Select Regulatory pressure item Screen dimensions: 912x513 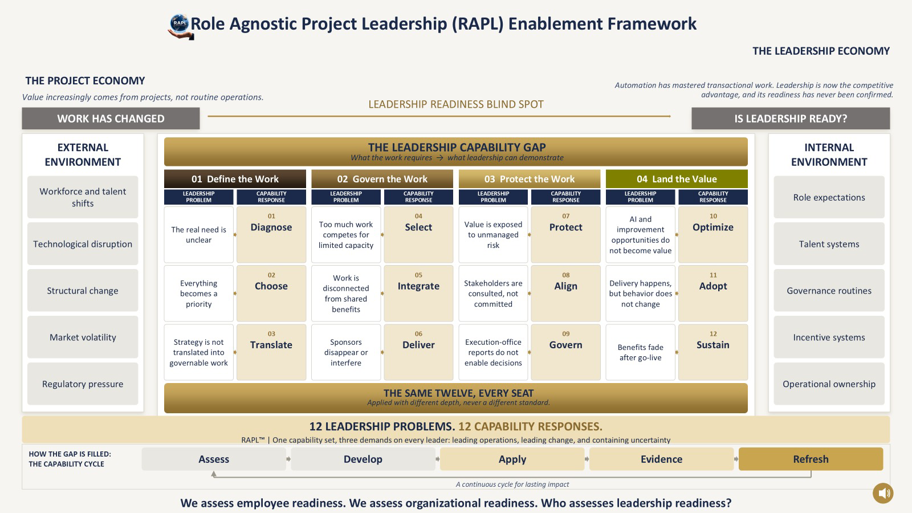coord(83,384)
